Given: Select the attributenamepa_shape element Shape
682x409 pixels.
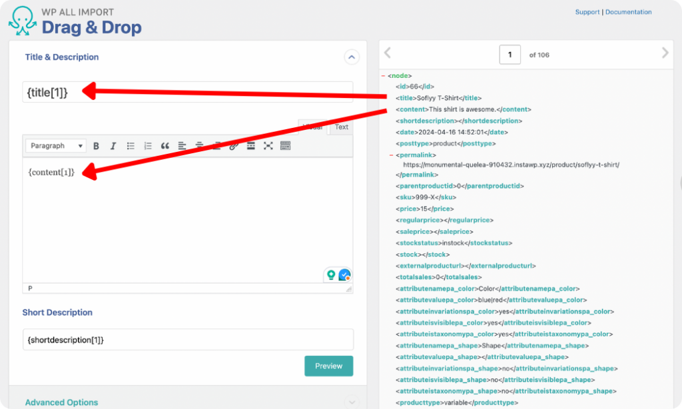Looking at the screenshot, I should coord(492,346).
